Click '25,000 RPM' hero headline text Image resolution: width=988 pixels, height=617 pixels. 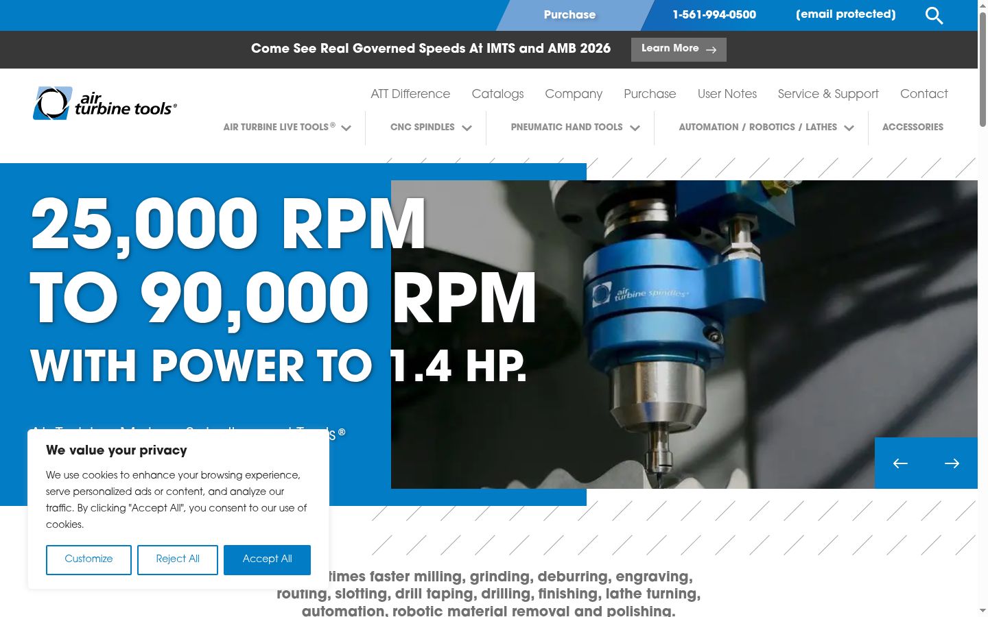click(x=228, y=225)
